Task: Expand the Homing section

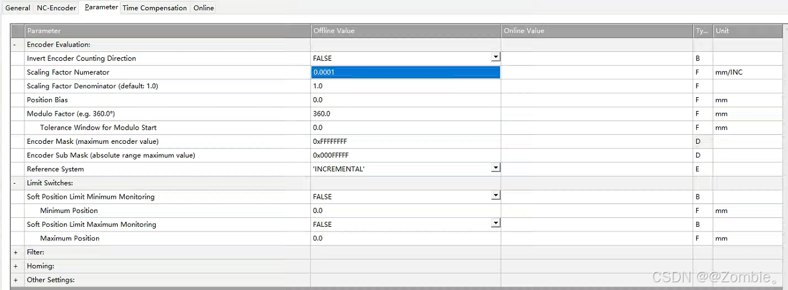Action: pyautogui.click(x=15, y=266)
